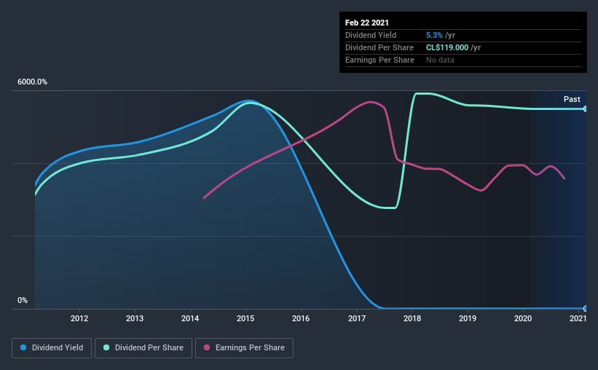598x370 pixels.
Task: Select the 2012 x-axis label
Action: 79,318
